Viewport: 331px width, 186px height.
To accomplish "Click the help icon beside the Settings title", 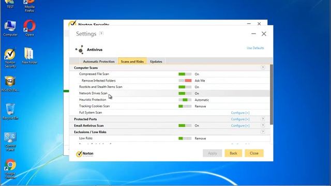I will coord(101,34).
